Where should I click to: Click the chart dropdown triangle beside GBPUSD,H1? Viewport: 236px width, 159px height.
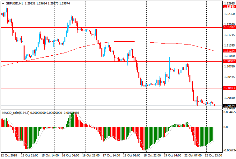[3, 3]
